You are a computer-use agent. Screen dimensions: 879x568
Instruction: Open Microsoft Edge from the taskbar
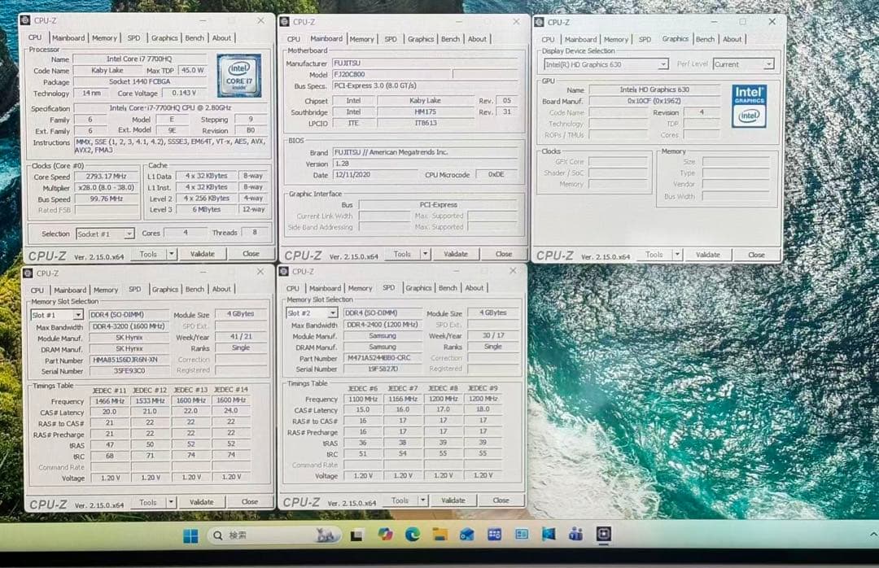click(x=413, y=535)
